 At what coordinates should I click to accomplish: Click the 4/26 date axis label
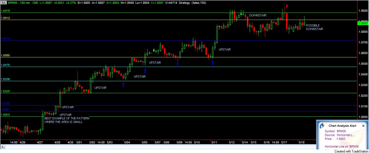click(x=23, y=142)
